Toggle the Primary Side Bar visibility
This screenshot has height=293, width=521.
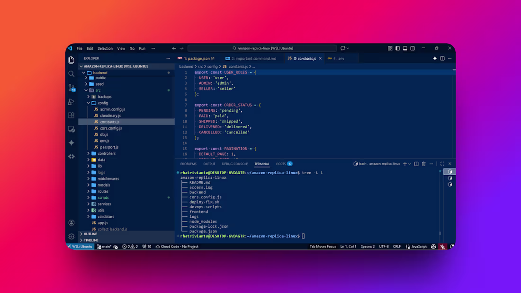point(397,48)
